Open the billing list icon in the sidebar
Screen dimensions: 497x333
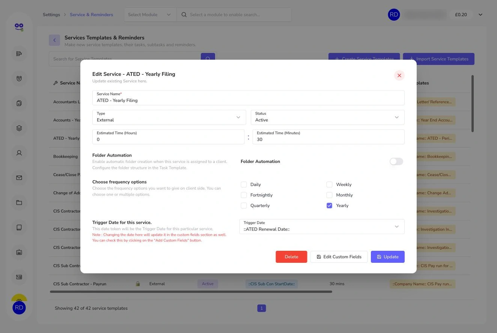(19, 277)
